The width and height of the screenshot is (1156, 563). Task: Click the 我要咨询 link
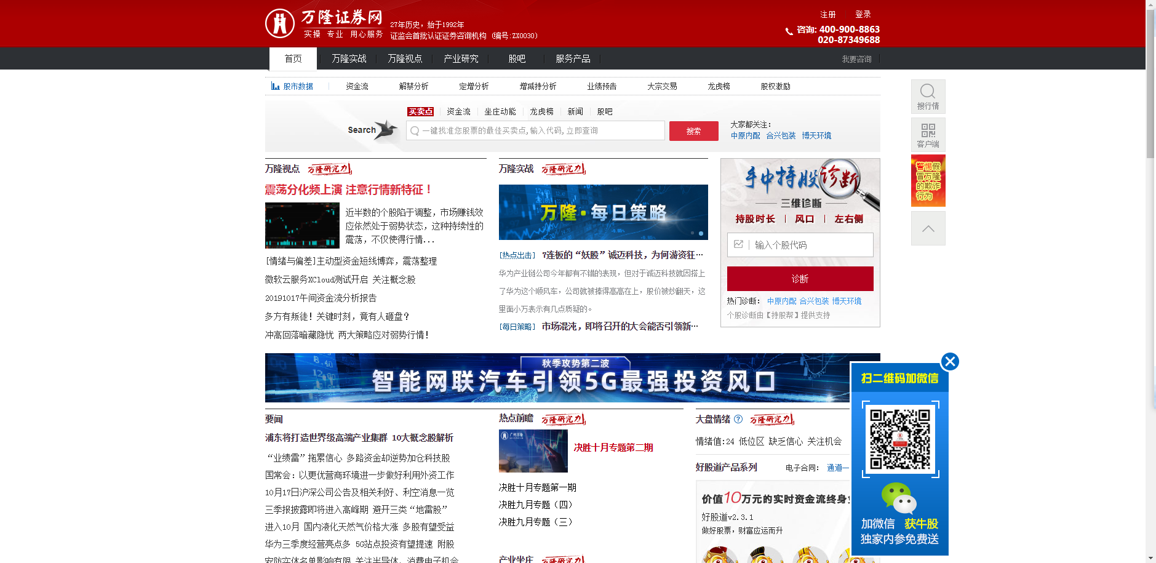pos(856,59)
